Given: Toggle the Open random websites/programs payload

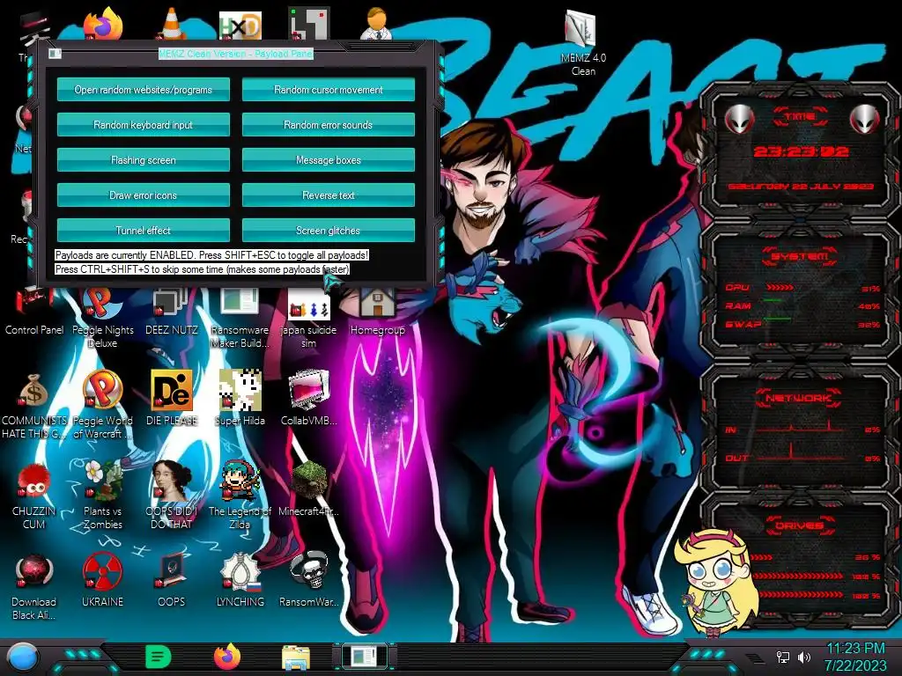Looking at the screenshot, I should [144, 90].
